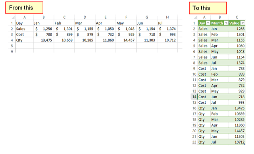Select the Cost May row month cell
254x154 pixels.
219,91
